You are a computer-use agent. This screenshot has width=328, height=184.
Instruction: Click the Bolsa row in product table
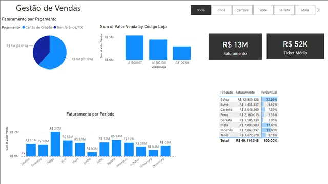click(249, 100)
